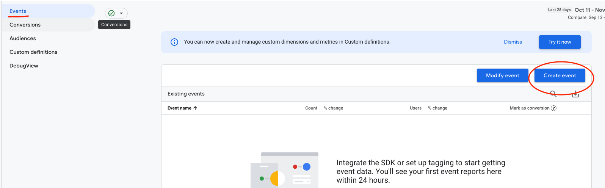This screenshot has height=188, width=605.
Task: Click the Existing events heading
Action: (x=186, y=94)
